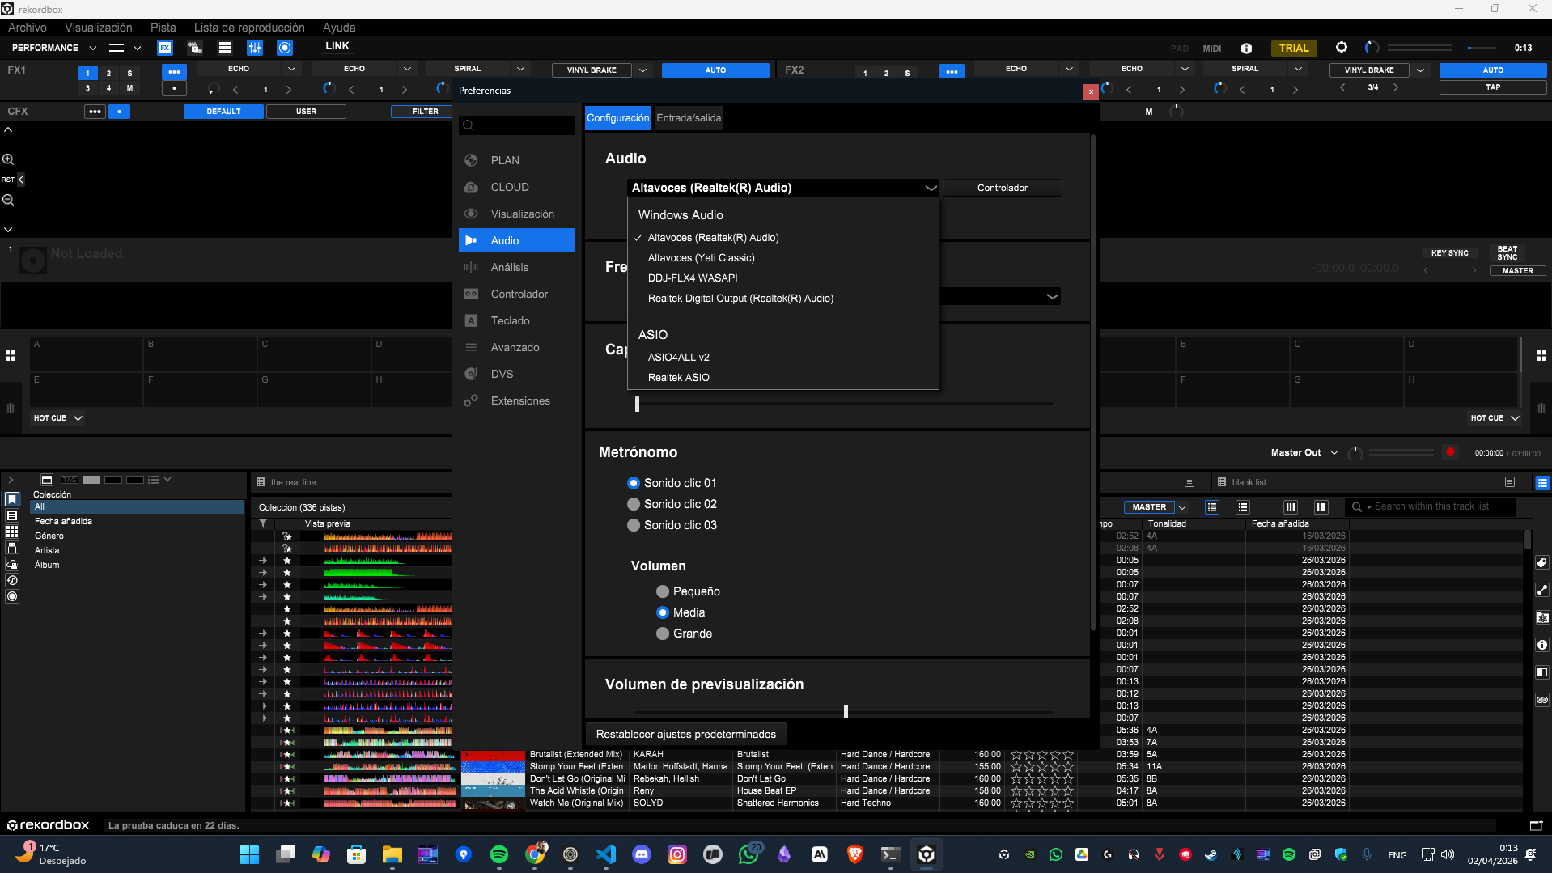
Task: Switch to the Entrada/salida tab
Action: 688,117
